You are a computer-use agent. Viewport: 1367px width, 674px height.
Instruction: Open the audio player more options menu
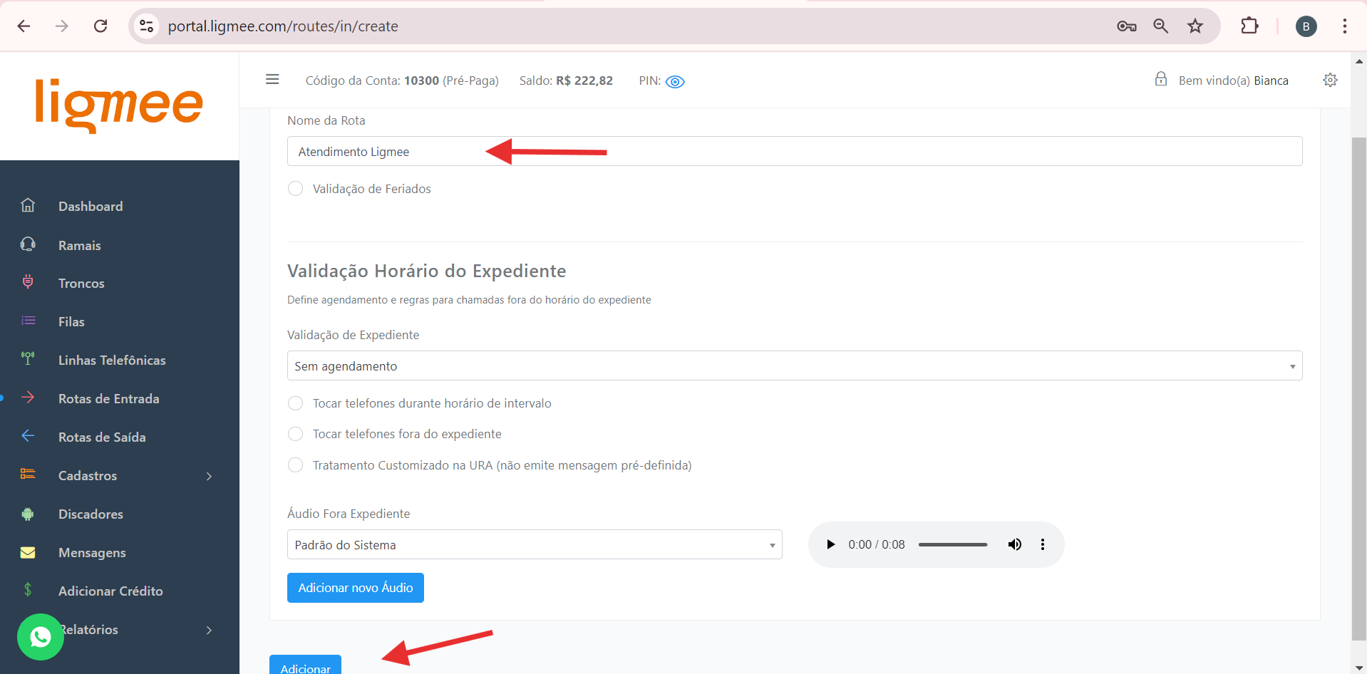pyautogui.click(x=1043, y=544)
